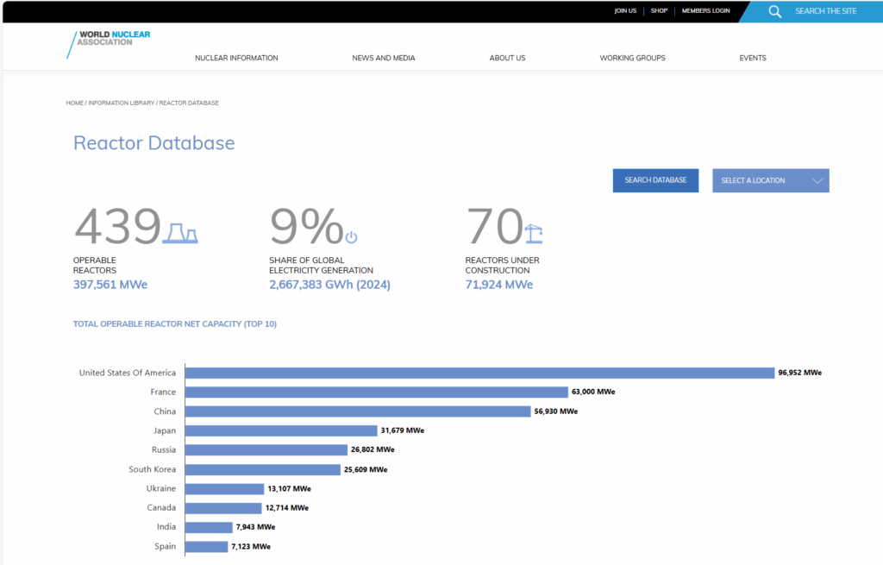This screenshot has height=565, width=883.
Task: Open the Members Login link
Action: click(x=705, y=11)
